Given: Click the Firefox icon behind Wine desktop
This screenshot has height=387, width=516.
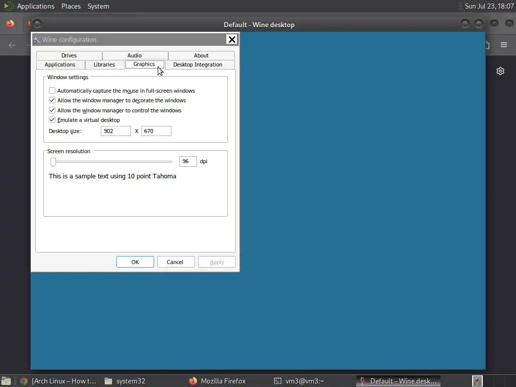Looking at the screenshot, I should click(x=10, y=24).
